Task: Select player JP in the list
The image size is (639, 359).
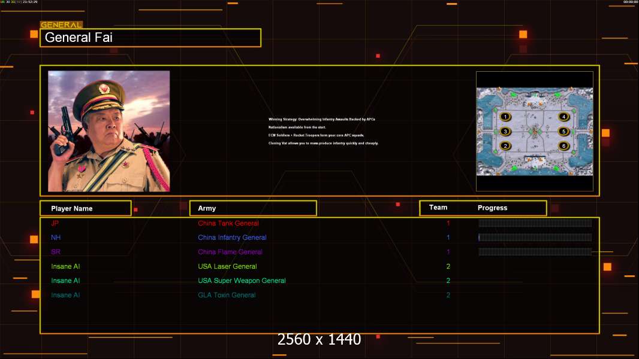Action: (x=55, y=223)
